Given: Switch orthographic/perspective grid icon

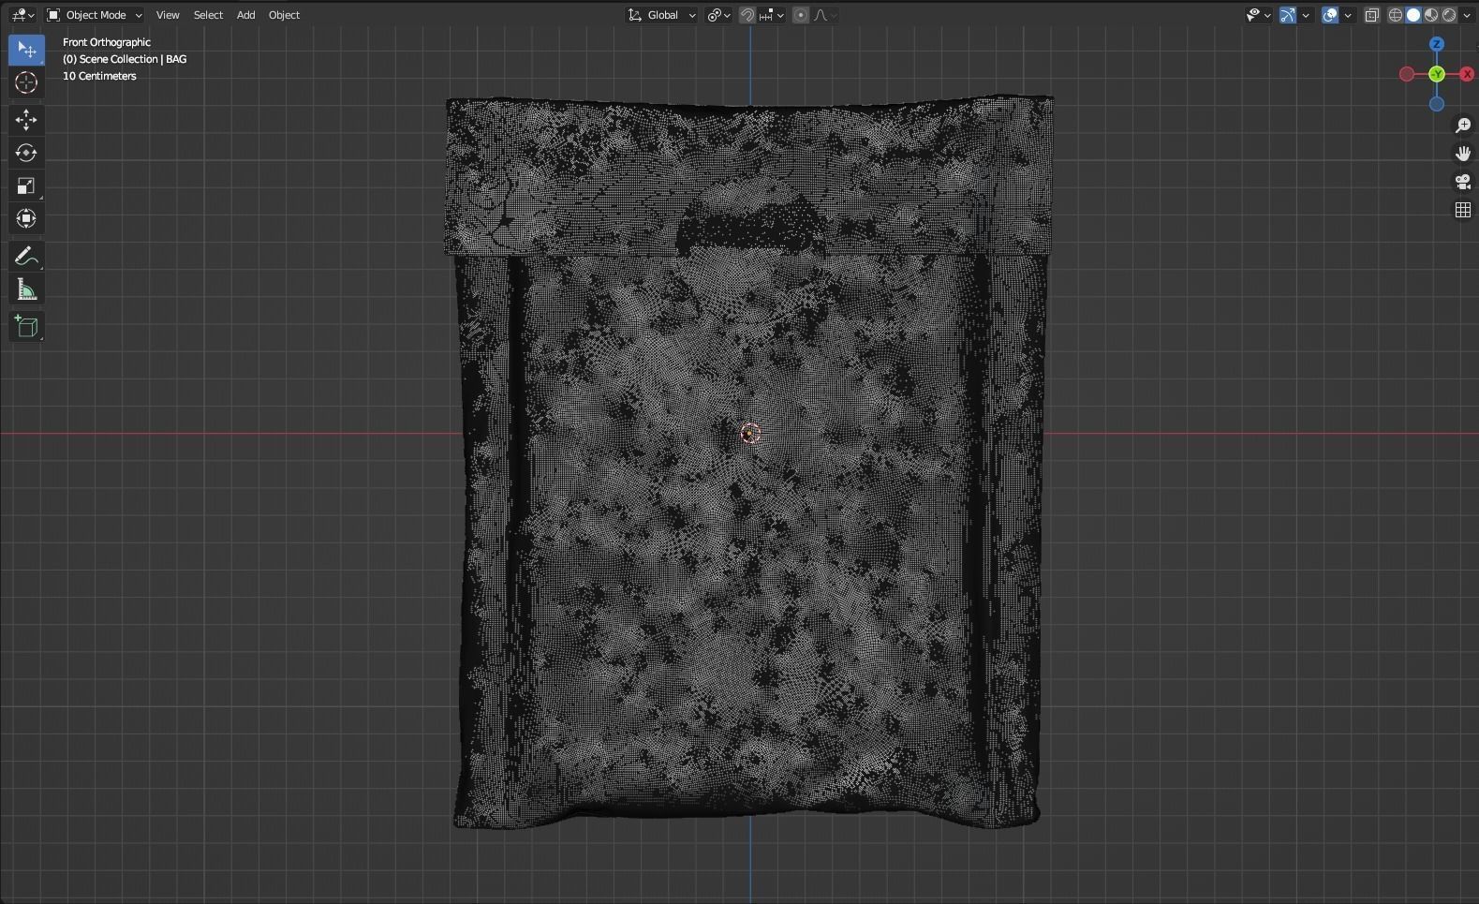Looking at the screenshot, I should 1463,210.
